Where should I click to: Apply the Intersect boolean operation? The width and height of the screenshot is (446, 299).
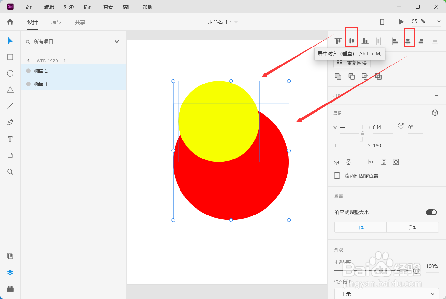click(365, 76)
